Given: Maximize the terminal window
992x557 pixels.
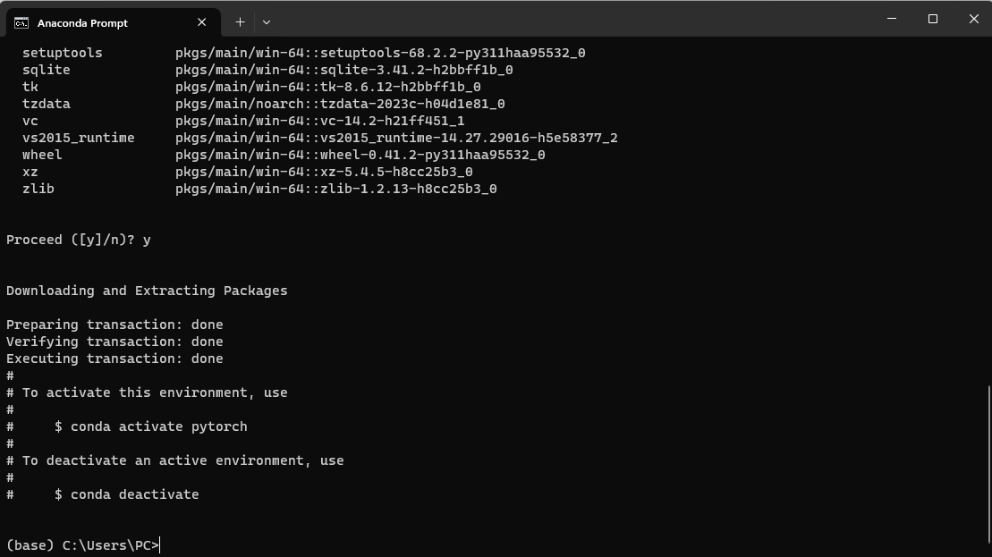Looking at the screenshot, I should point(932,19).
